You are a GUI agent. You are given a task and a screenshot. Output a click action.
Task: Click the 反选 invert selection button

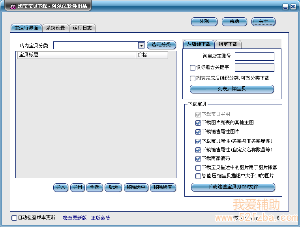(x=113, y=188)
